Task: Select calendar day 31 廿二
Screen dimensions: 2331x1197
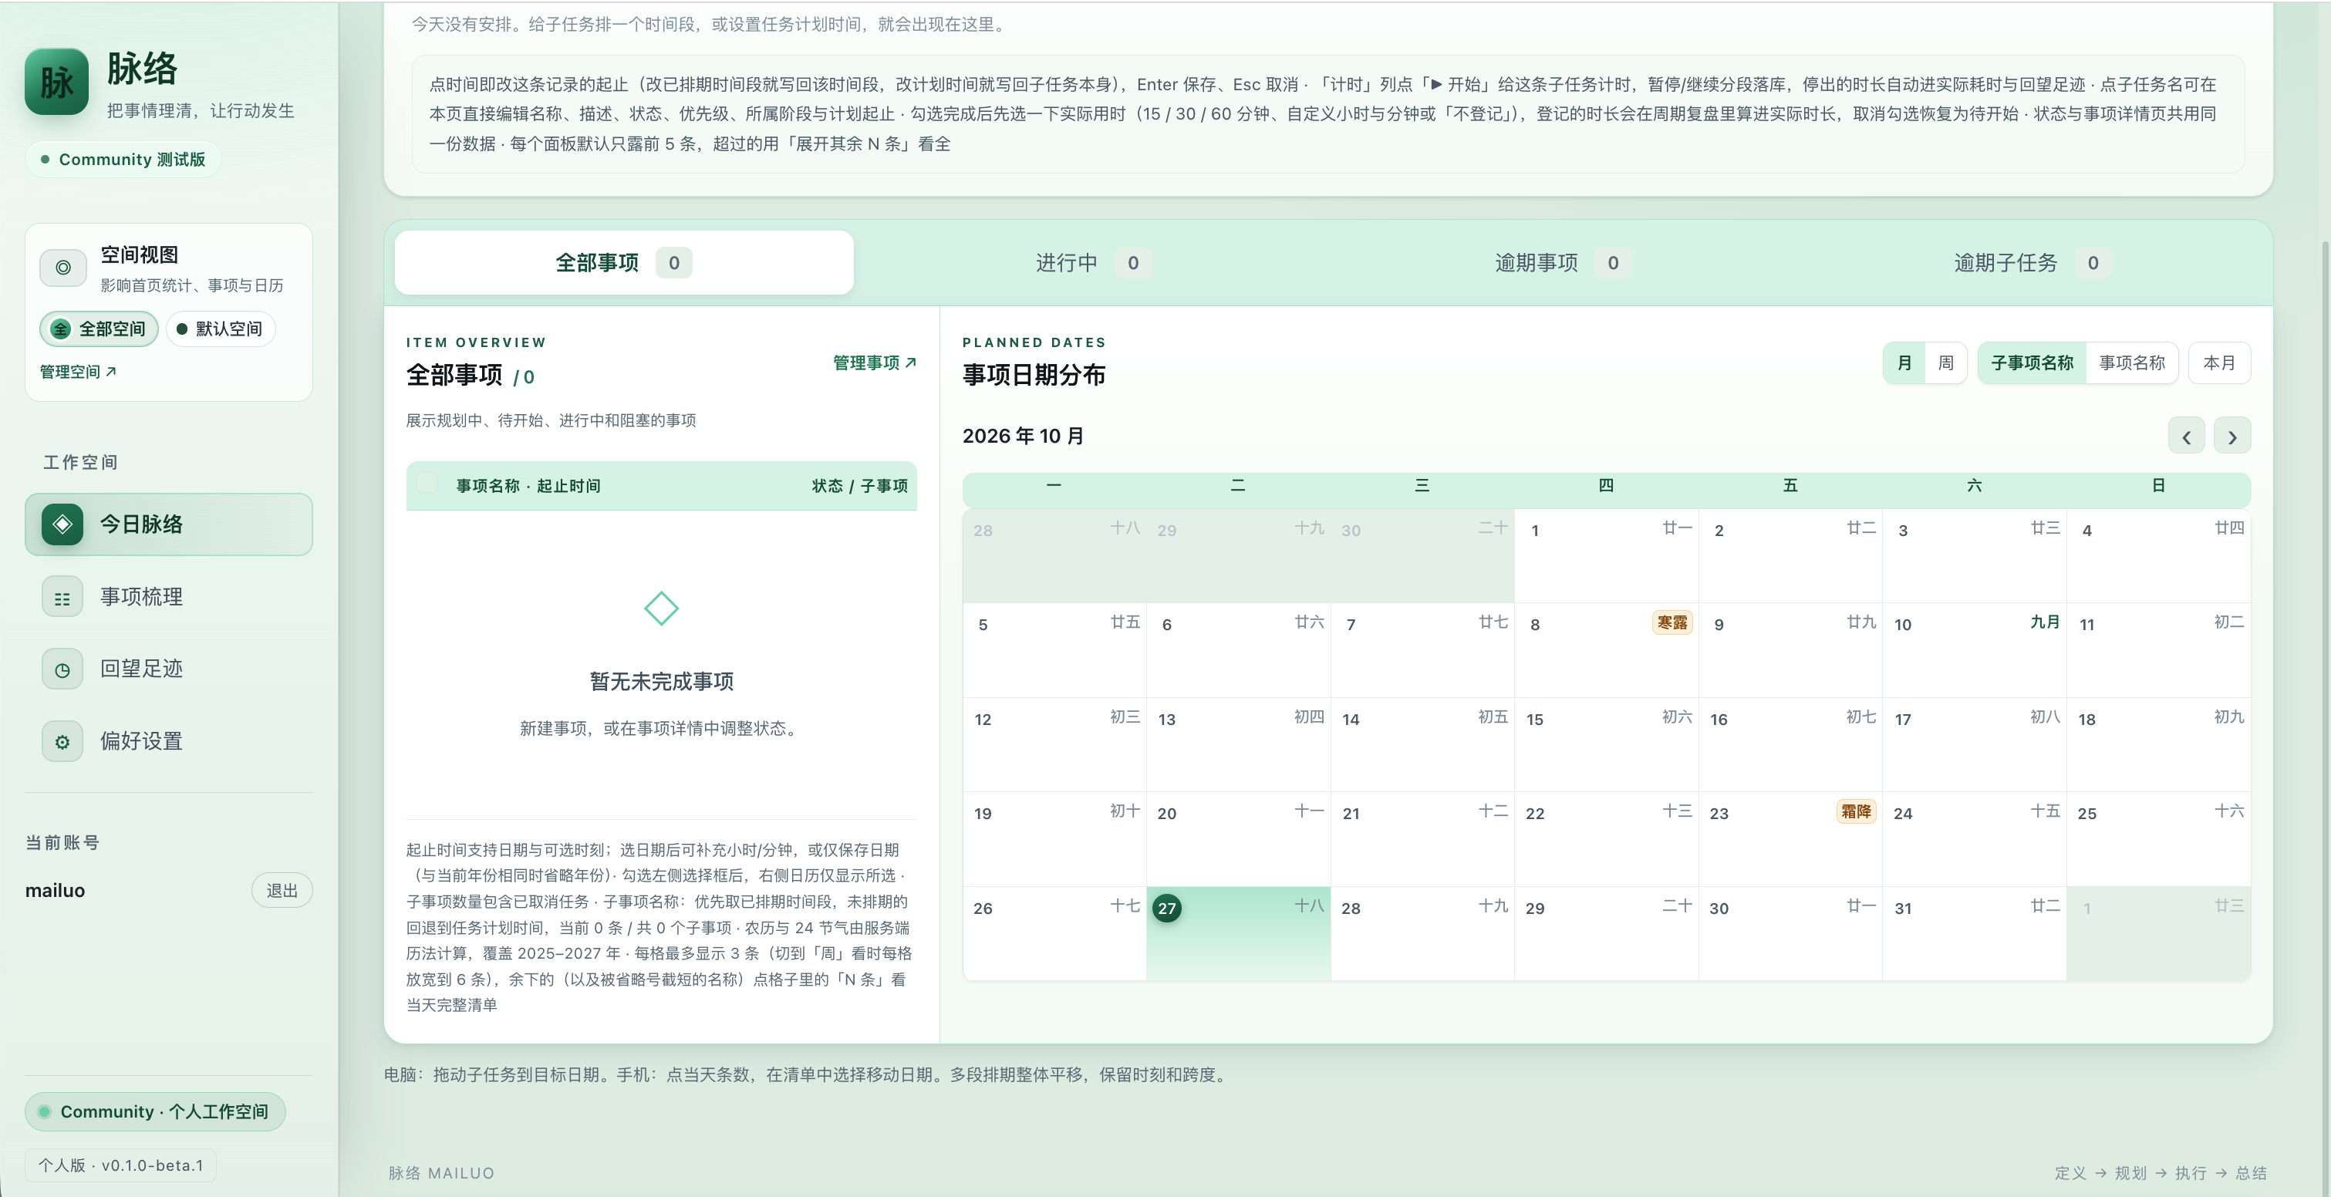Action: pyautogui.click(x=1975, y=932)
